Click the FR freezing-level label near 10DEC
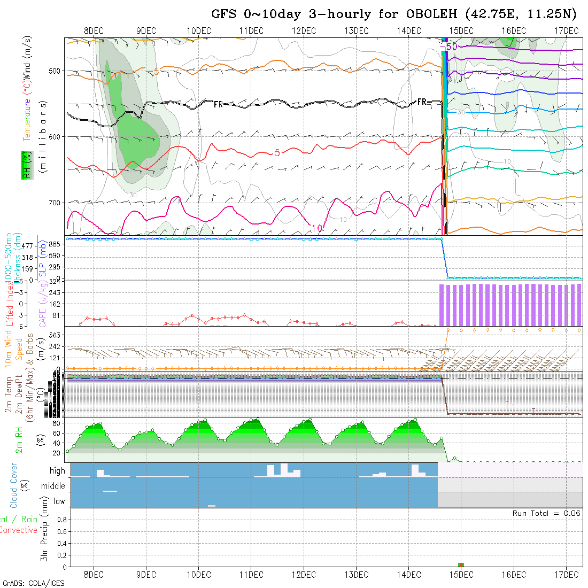This screenshot has height=588, width=588. point(218,104)
